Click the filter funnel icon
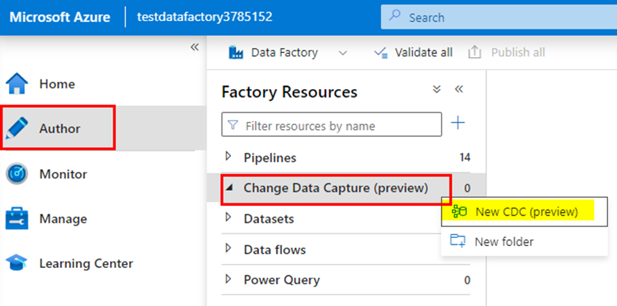This screenshot has width=617, height=306. pyautogui.click(x=233, y=125)
